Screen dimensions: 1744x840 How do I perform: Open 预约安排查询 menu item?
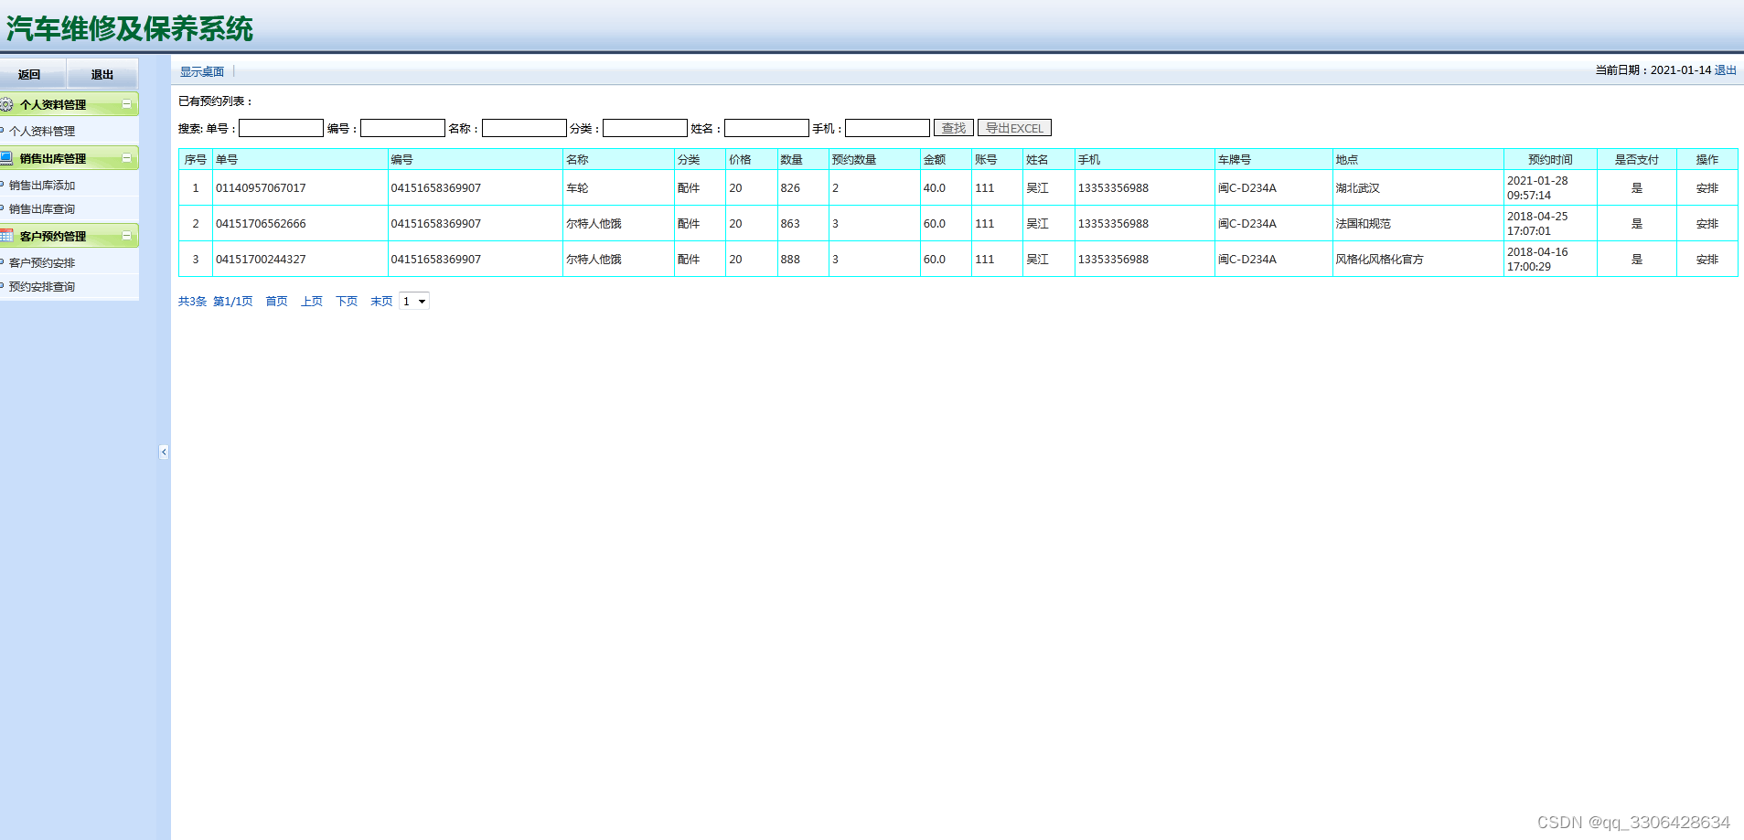coord(42,286)
